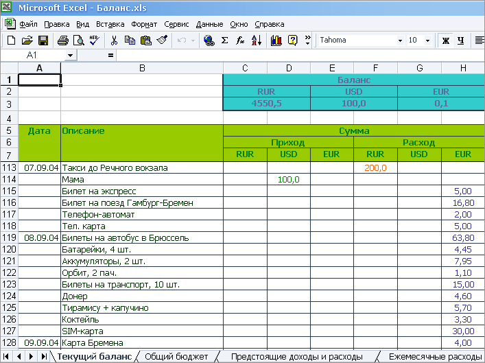
Task: Show more toolbar buttons chevron
Action: 307,40
